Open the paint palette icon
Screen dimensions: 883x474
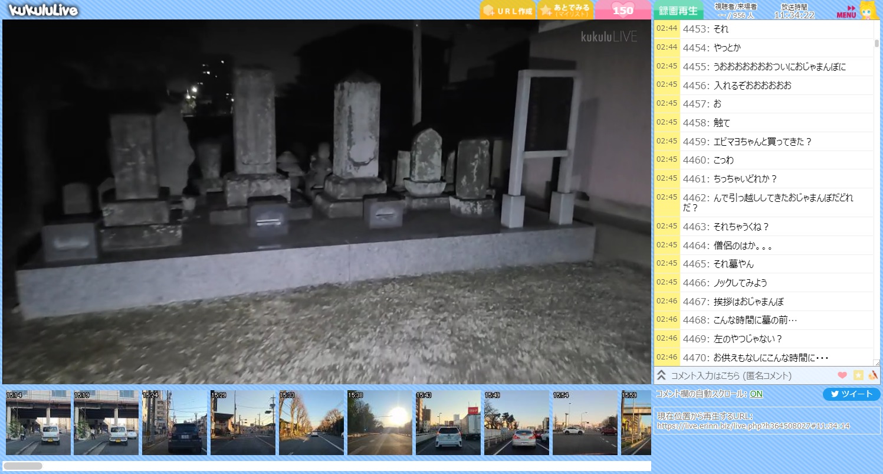873,375
